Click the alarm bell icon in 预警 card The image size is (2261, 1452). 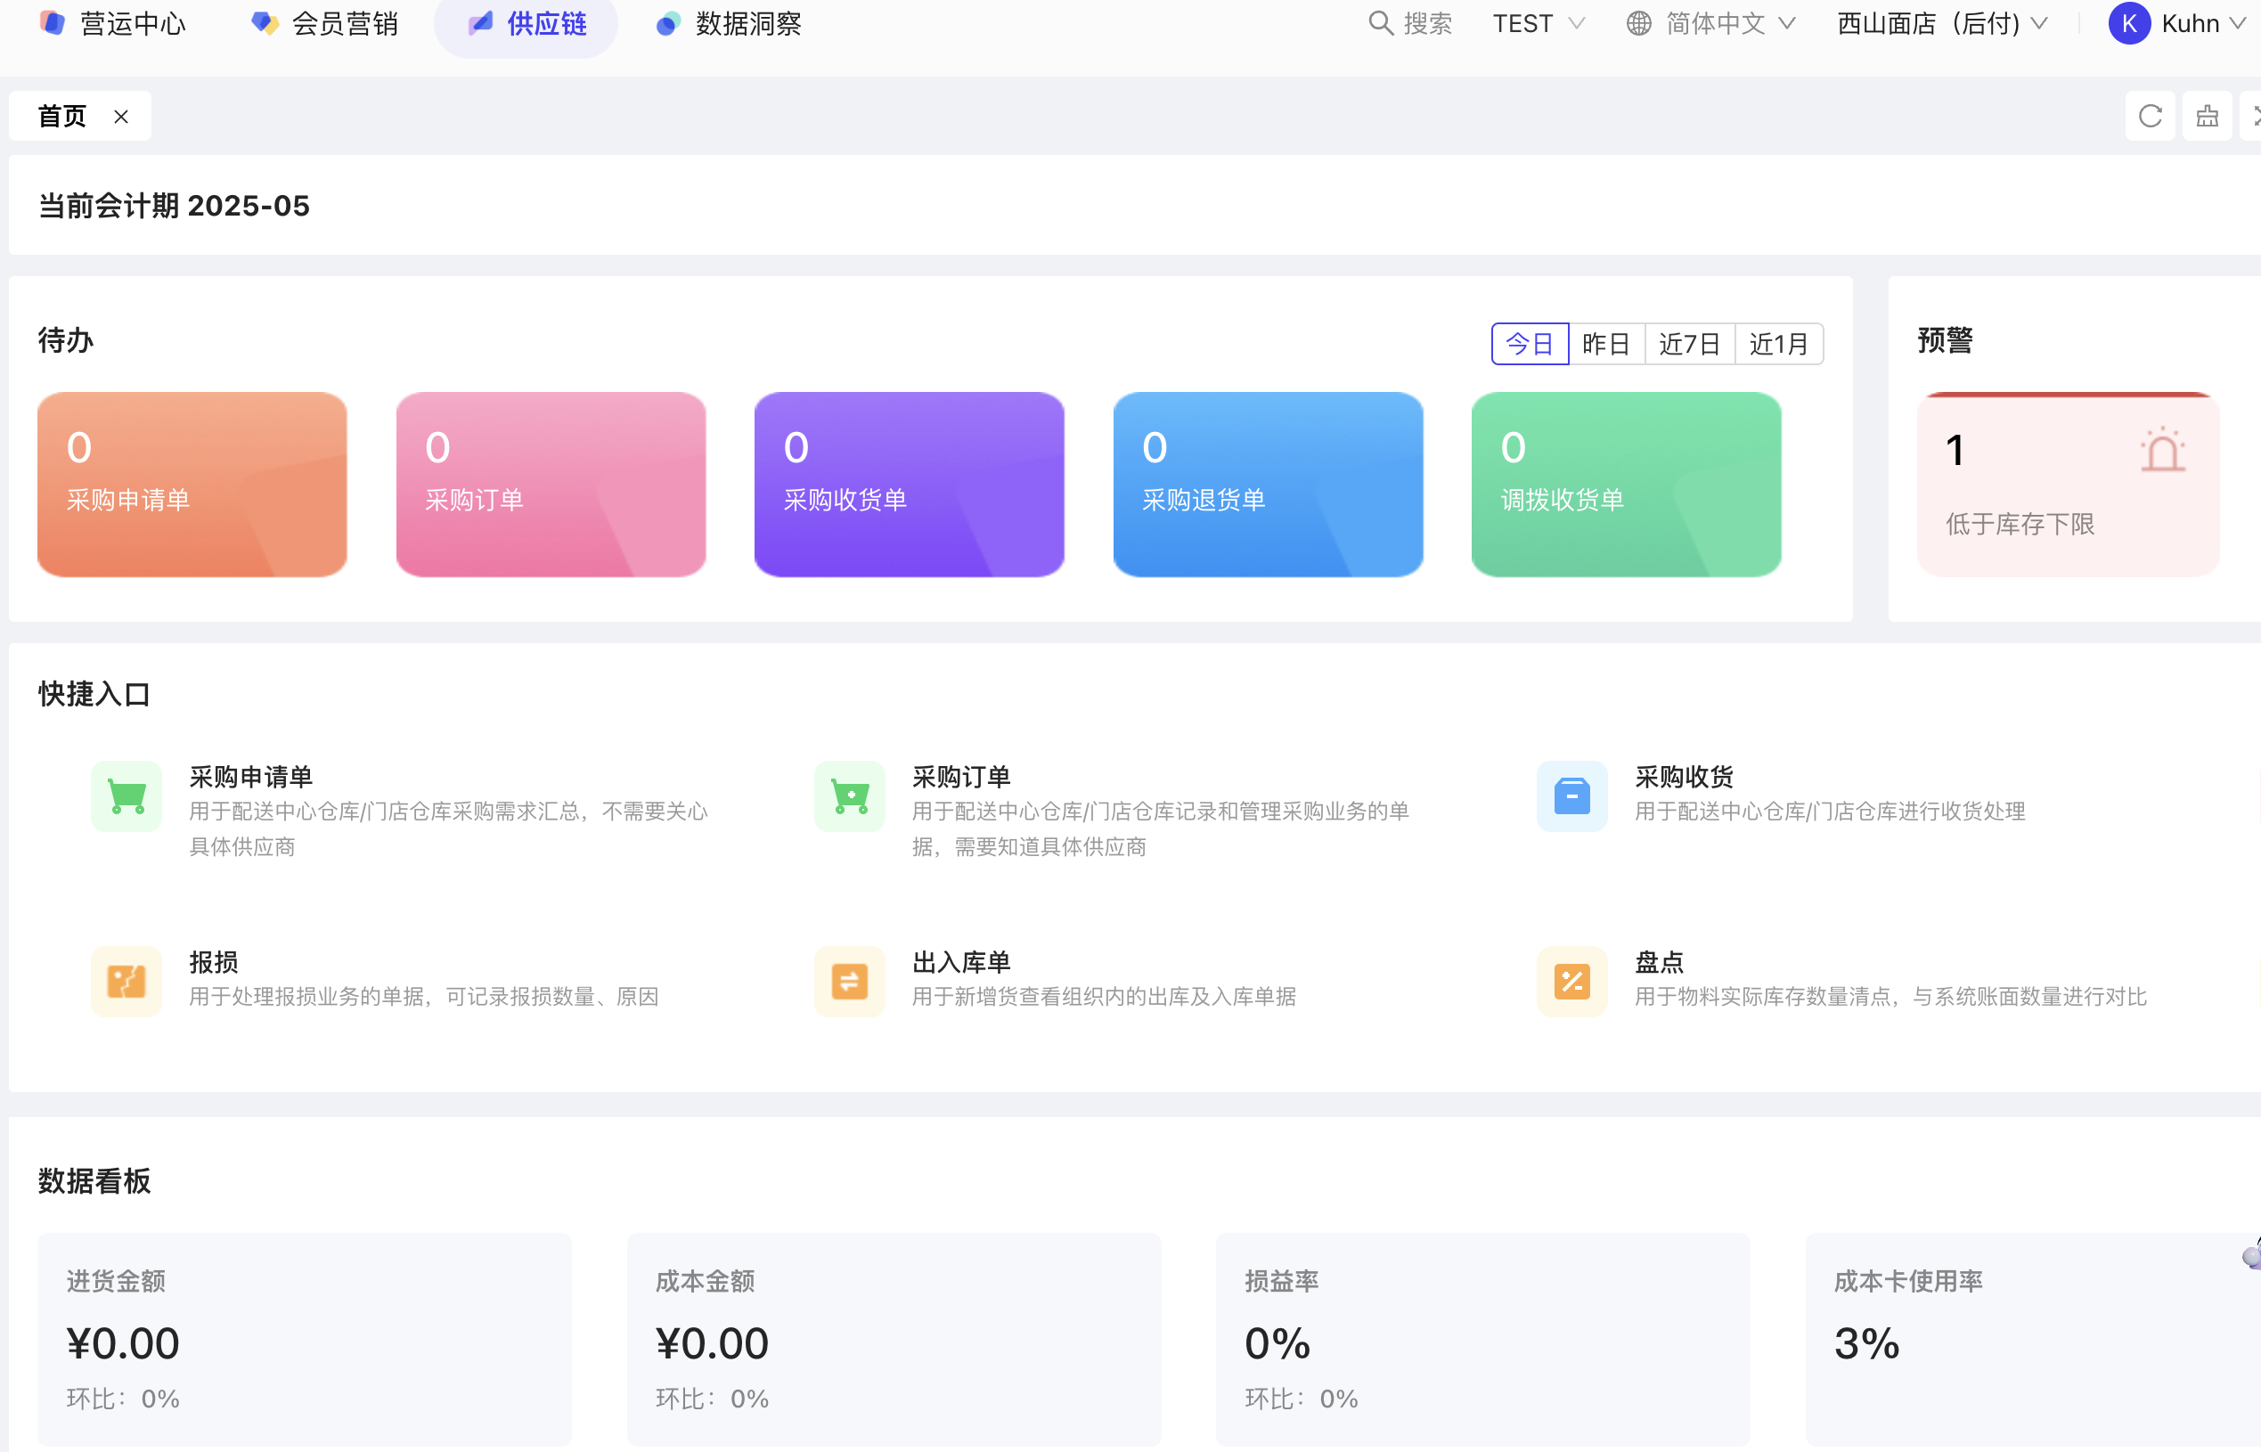point(2162,451)
